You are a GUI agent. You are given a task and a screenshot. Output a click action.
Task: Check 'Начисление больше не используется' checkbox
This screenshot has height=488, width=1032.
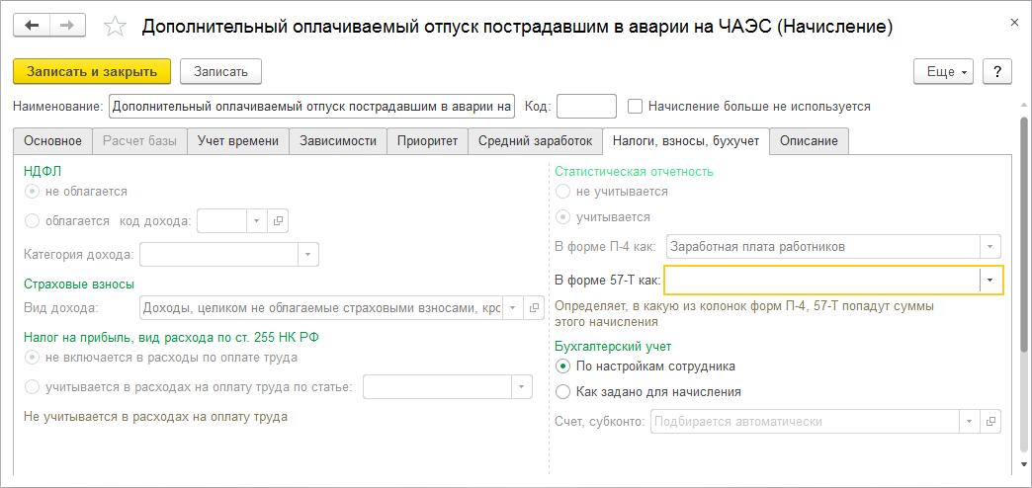636,106
